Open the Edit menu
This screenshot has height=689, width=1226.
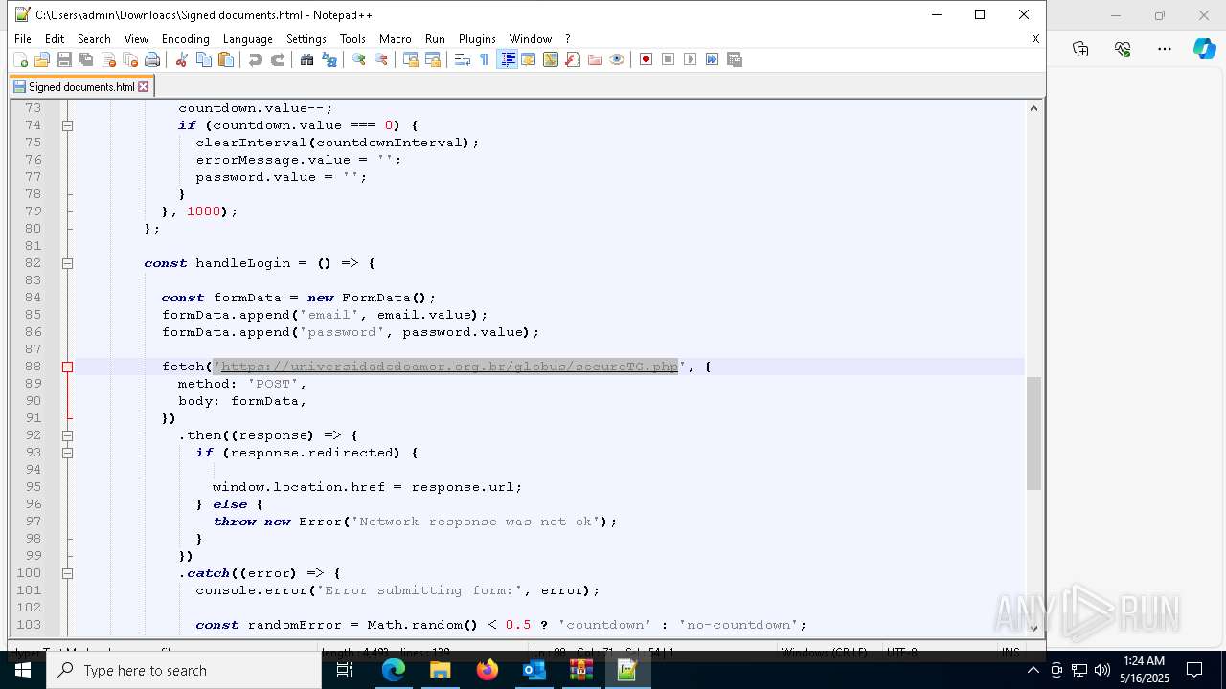pos(55,39)
